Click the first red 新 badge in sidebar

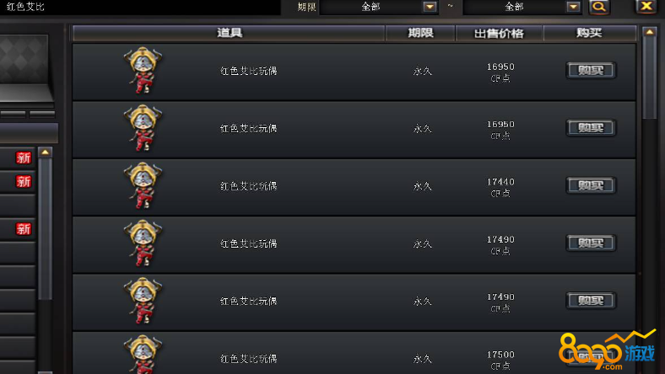[x=24, y=158]
